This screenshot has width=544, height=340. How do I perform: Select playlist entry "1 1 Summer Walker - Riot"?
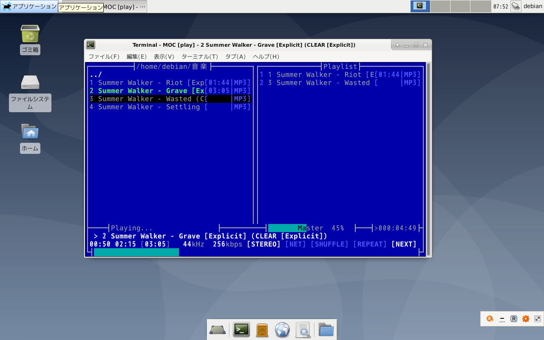coord(340,75)
